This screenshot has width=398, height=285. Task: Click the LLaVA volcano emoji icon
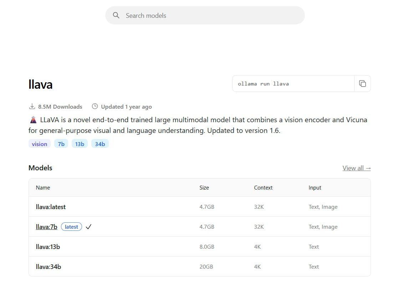click(x=33, y=120)
